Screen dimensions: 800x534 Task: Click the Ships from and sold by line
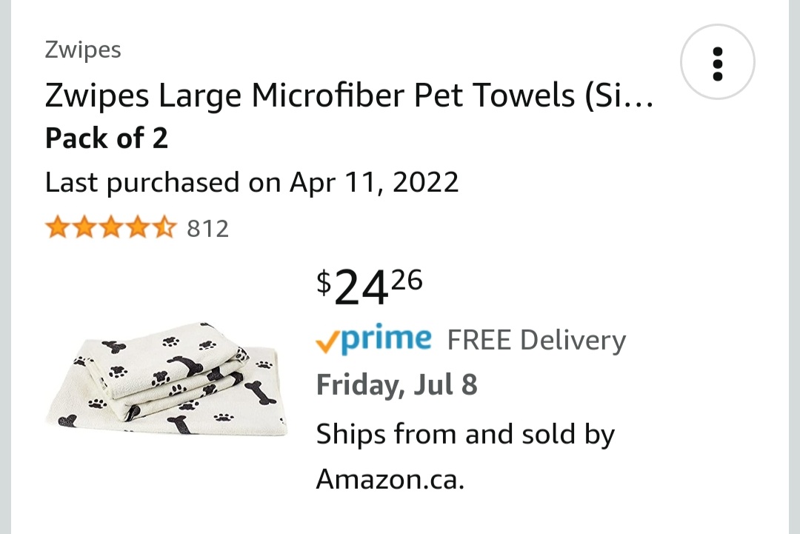coord(465,434)
